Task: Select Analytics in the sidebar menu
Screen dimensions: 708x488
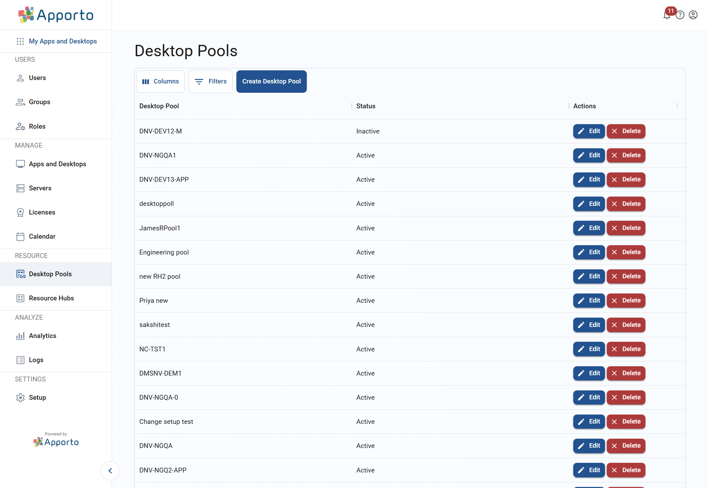Action: click(20, 335)
